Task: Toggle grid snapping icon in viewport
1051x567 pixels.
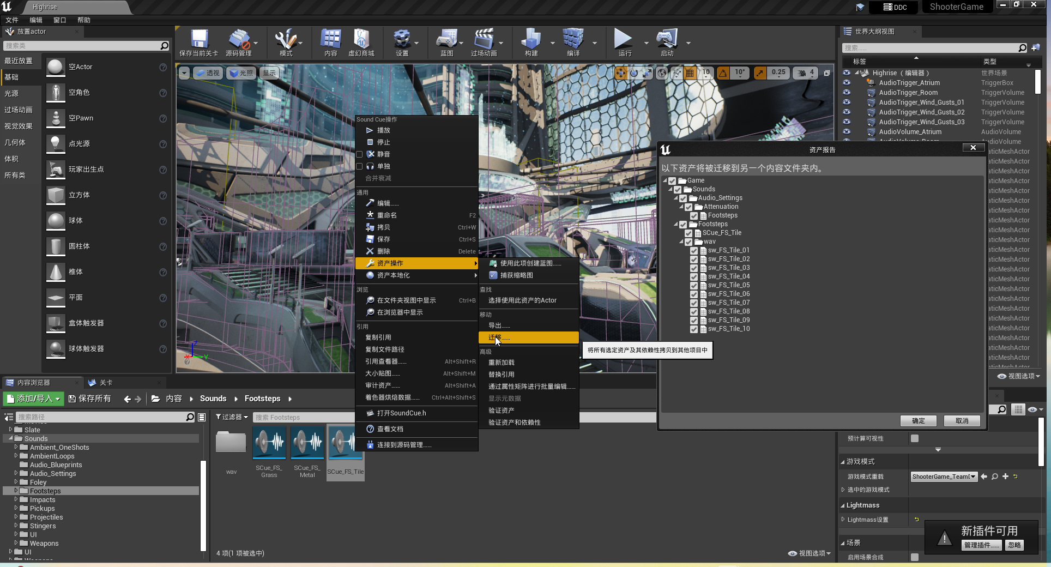Action: pos(690,73)
